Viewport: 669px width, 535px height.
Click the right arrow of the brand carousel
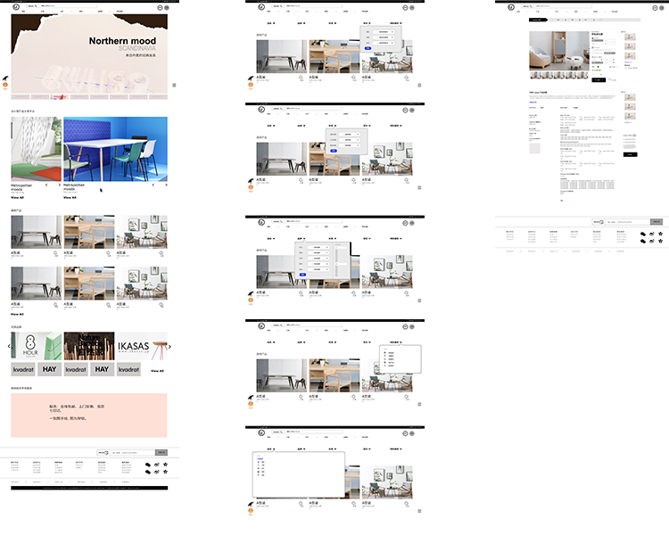pos(169,346)
